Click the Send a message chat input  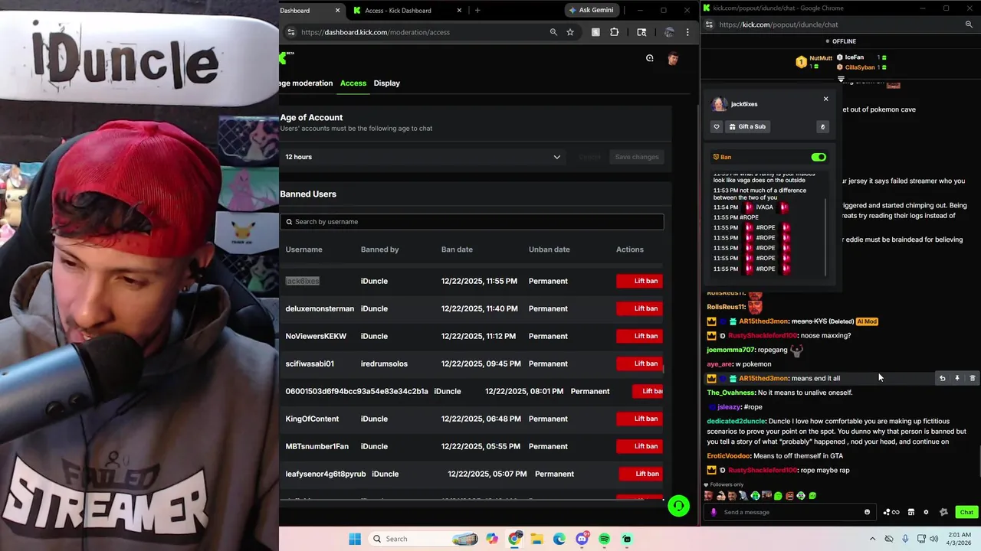(x=789, y=512)
